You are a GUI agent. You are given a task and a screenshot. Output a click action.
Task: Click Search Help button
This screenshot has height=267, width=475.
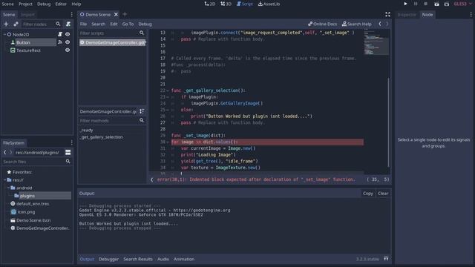click(356, 24)
